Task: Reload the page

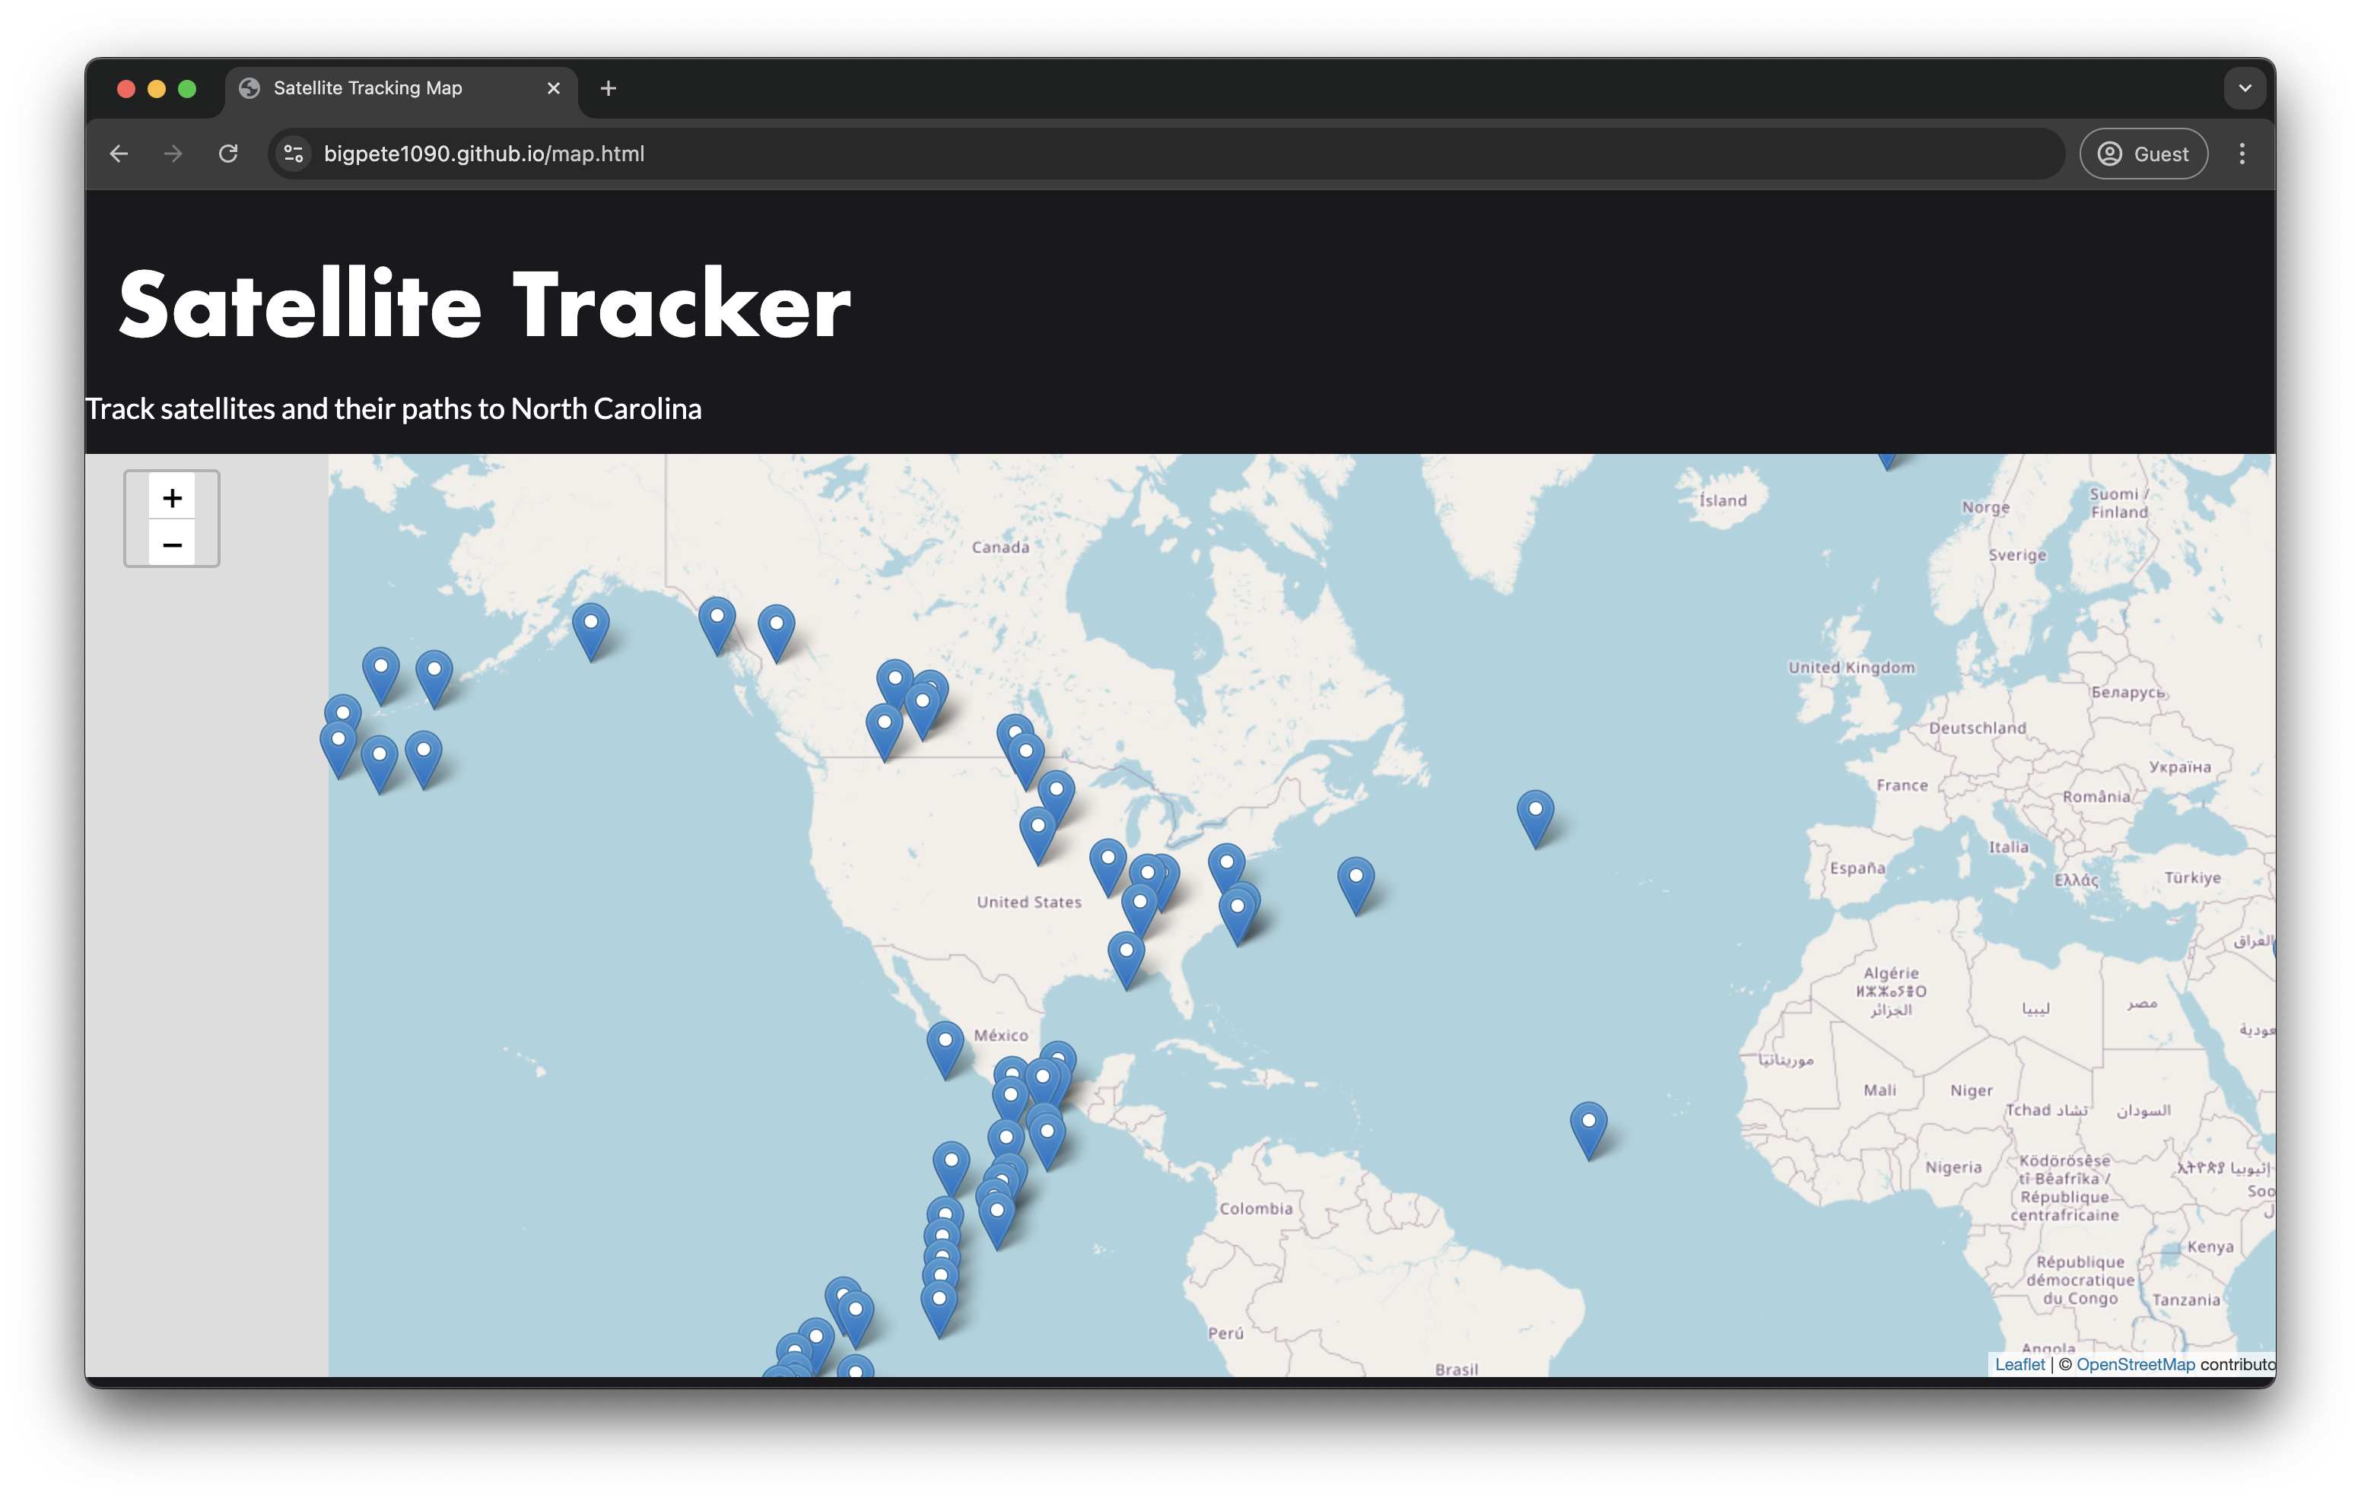Action: pyautogui.click(x=228, y=154)
